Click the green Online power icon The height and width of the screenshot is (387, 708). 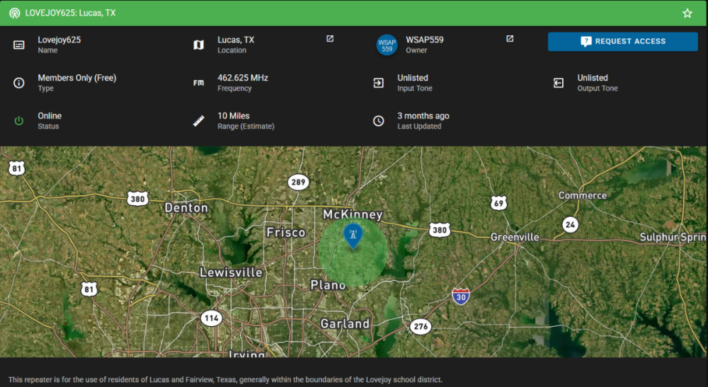[x=19, y=121]
